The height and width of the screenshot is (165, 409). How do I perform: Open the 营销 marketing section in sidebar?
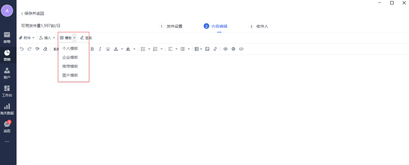pyautogui.click(x=7, y=55)
